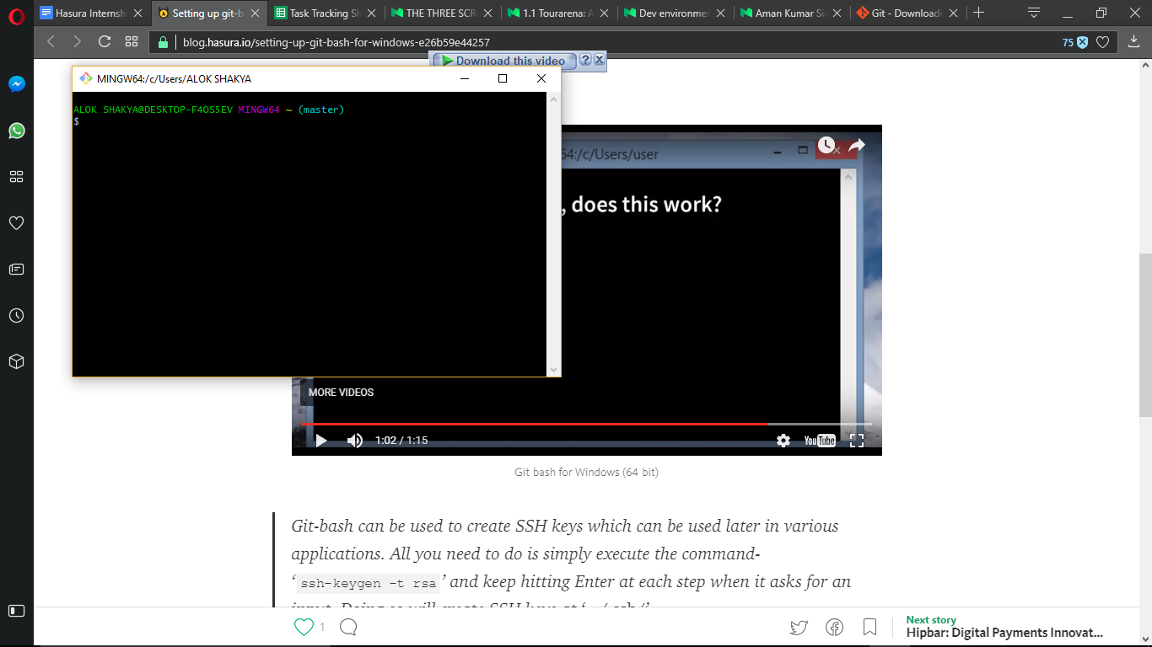Close the Download this video bar
The width and height of the screenshot is (1152, 647).
(x=599, y=61)
